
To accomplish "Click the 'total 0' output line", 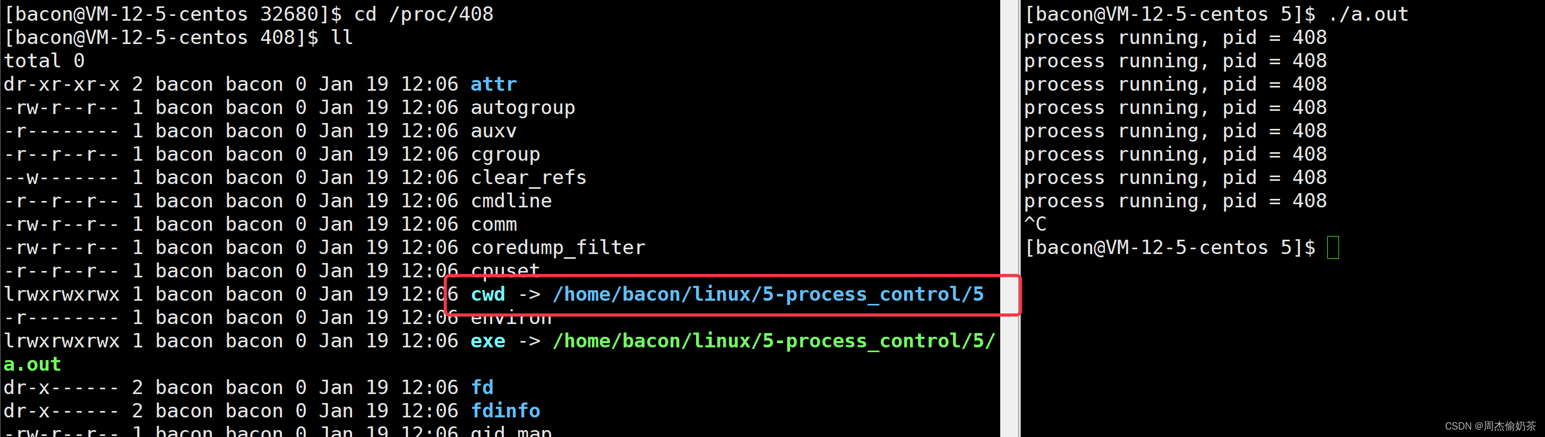I will 44,61.
